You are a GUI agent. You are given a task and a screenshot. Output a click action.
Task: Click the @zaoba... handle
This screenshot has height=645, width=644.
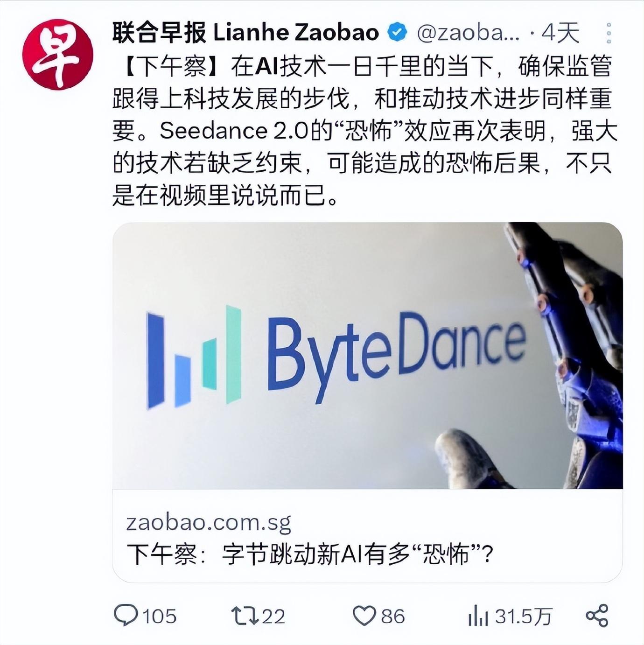pyautogui.click(x=468, y=33)
